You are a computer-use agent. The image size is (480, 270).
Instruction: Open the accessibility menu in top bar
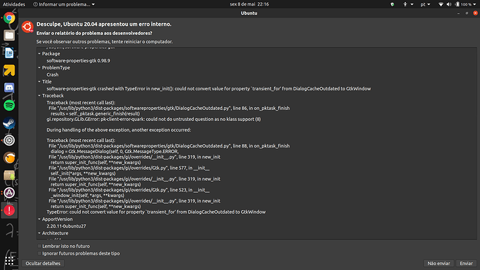(x=408, y=4)
